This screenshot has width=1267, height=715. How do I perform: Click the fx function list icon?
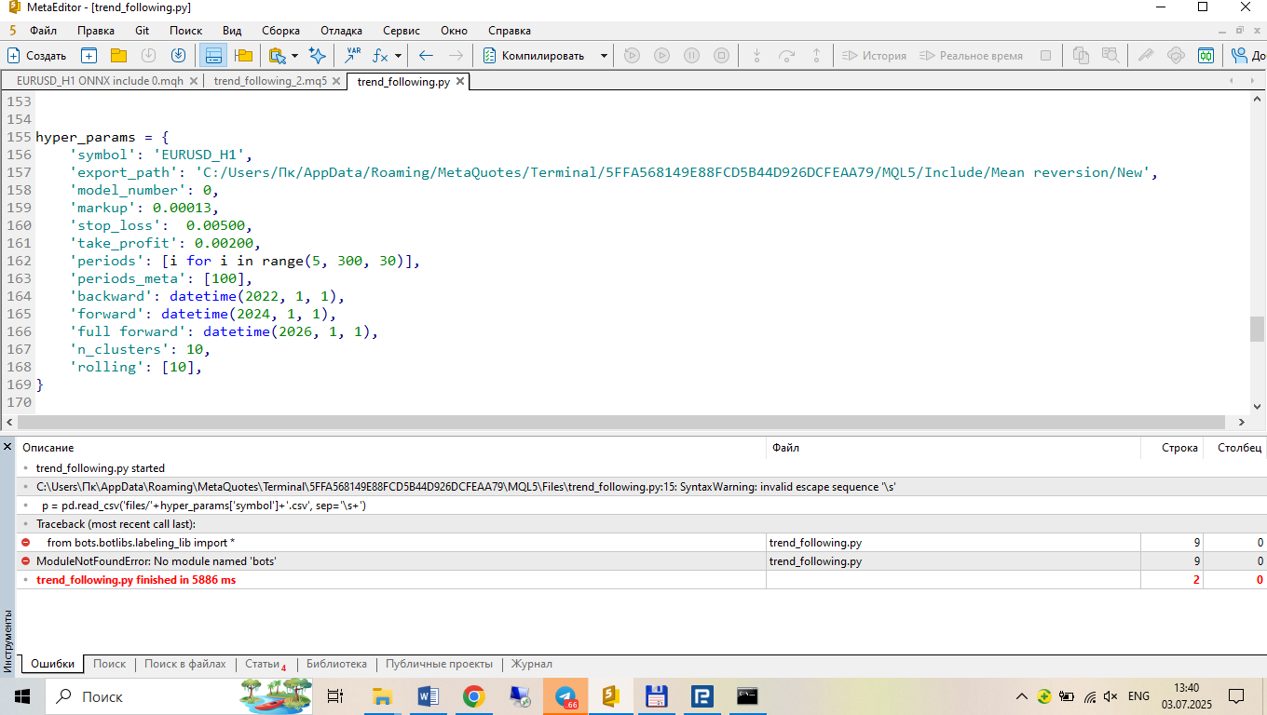coord(380,56)
